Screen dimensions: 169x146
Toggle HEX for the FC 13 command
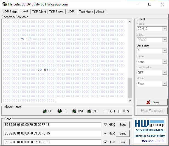pyautogui.click(x=105, y=142)
